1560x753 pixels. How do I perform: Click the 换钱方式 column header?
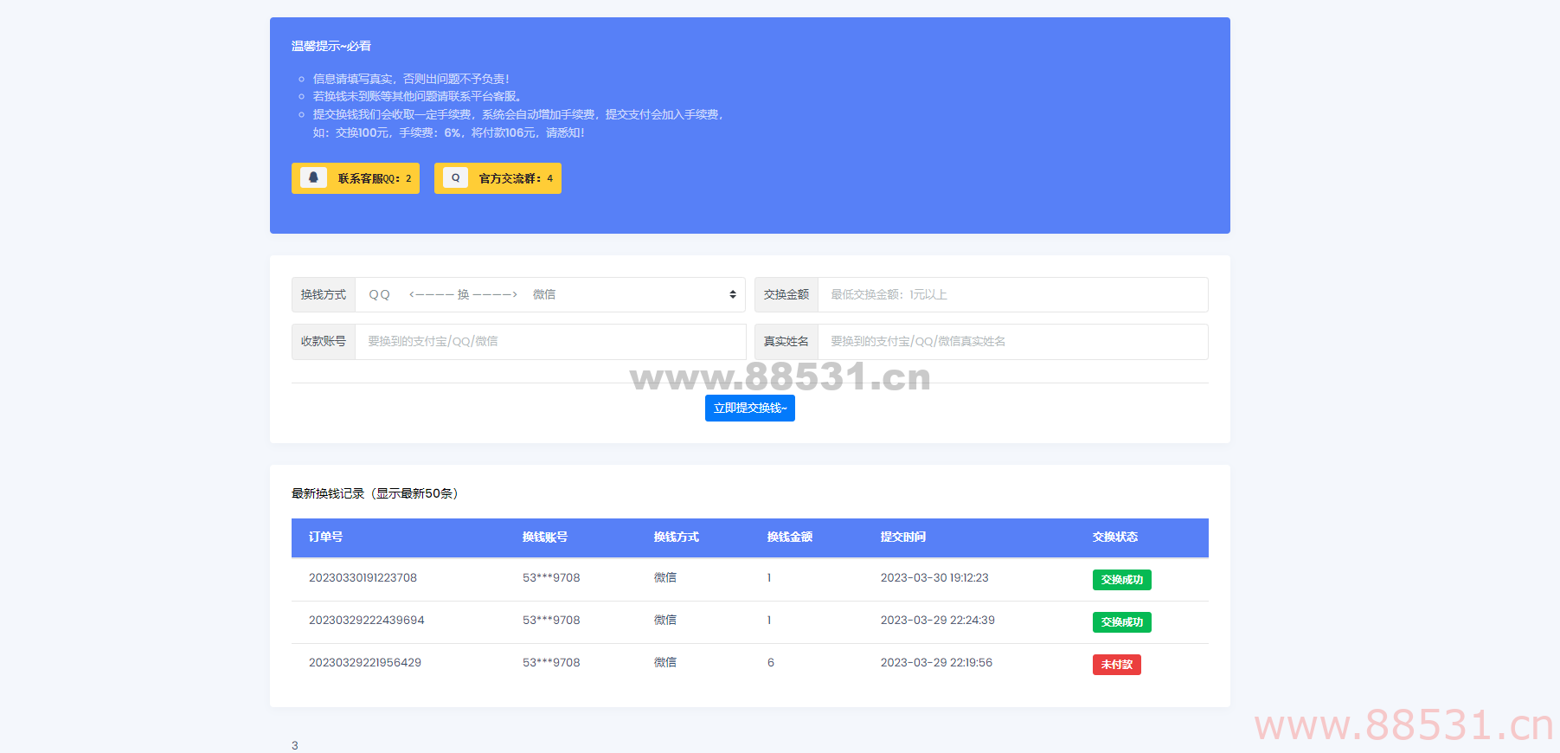(677, 537)
